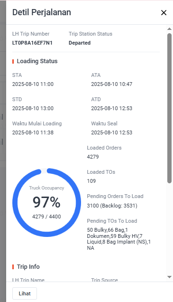Select LH Trip Number LT0P8A16EF7N1
The width and height of the screenshot is (173, 302).
tap(32, 43)
